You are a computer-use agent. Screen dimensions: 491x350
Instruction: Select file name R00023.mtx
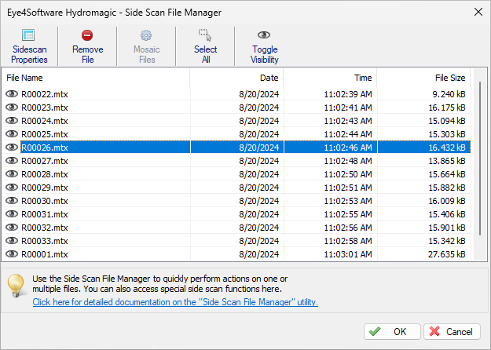click(45, 108)
